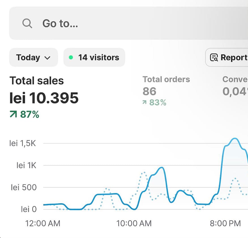Switch to the Conversion rate metric
This screenshot has height=238, width=248.
[235, 79]
